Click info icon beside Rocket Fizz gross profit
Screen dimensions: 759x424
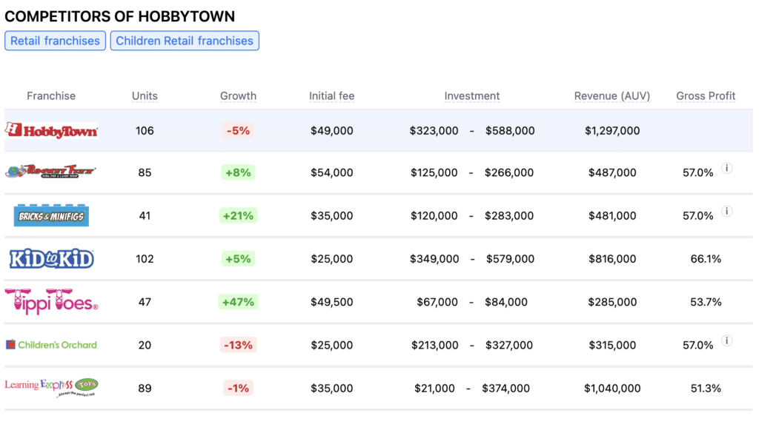726,168
